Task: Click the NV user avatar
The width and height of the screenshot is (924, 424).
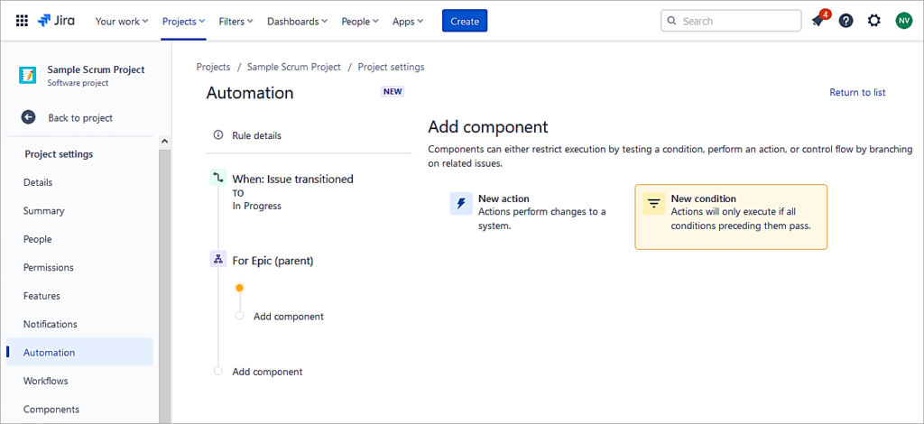Action: pos(903,21)
